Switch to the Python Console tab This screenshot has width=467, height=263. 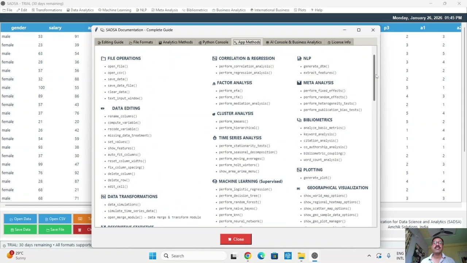pyautogui.click(x=213, y=42)
